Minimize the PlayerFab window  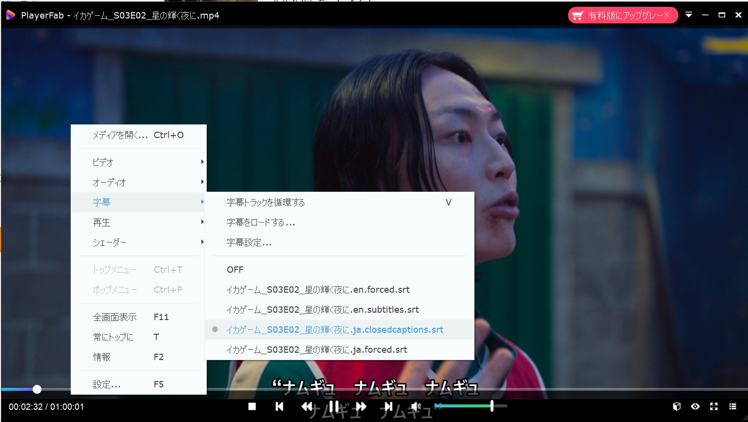[706, 15]
